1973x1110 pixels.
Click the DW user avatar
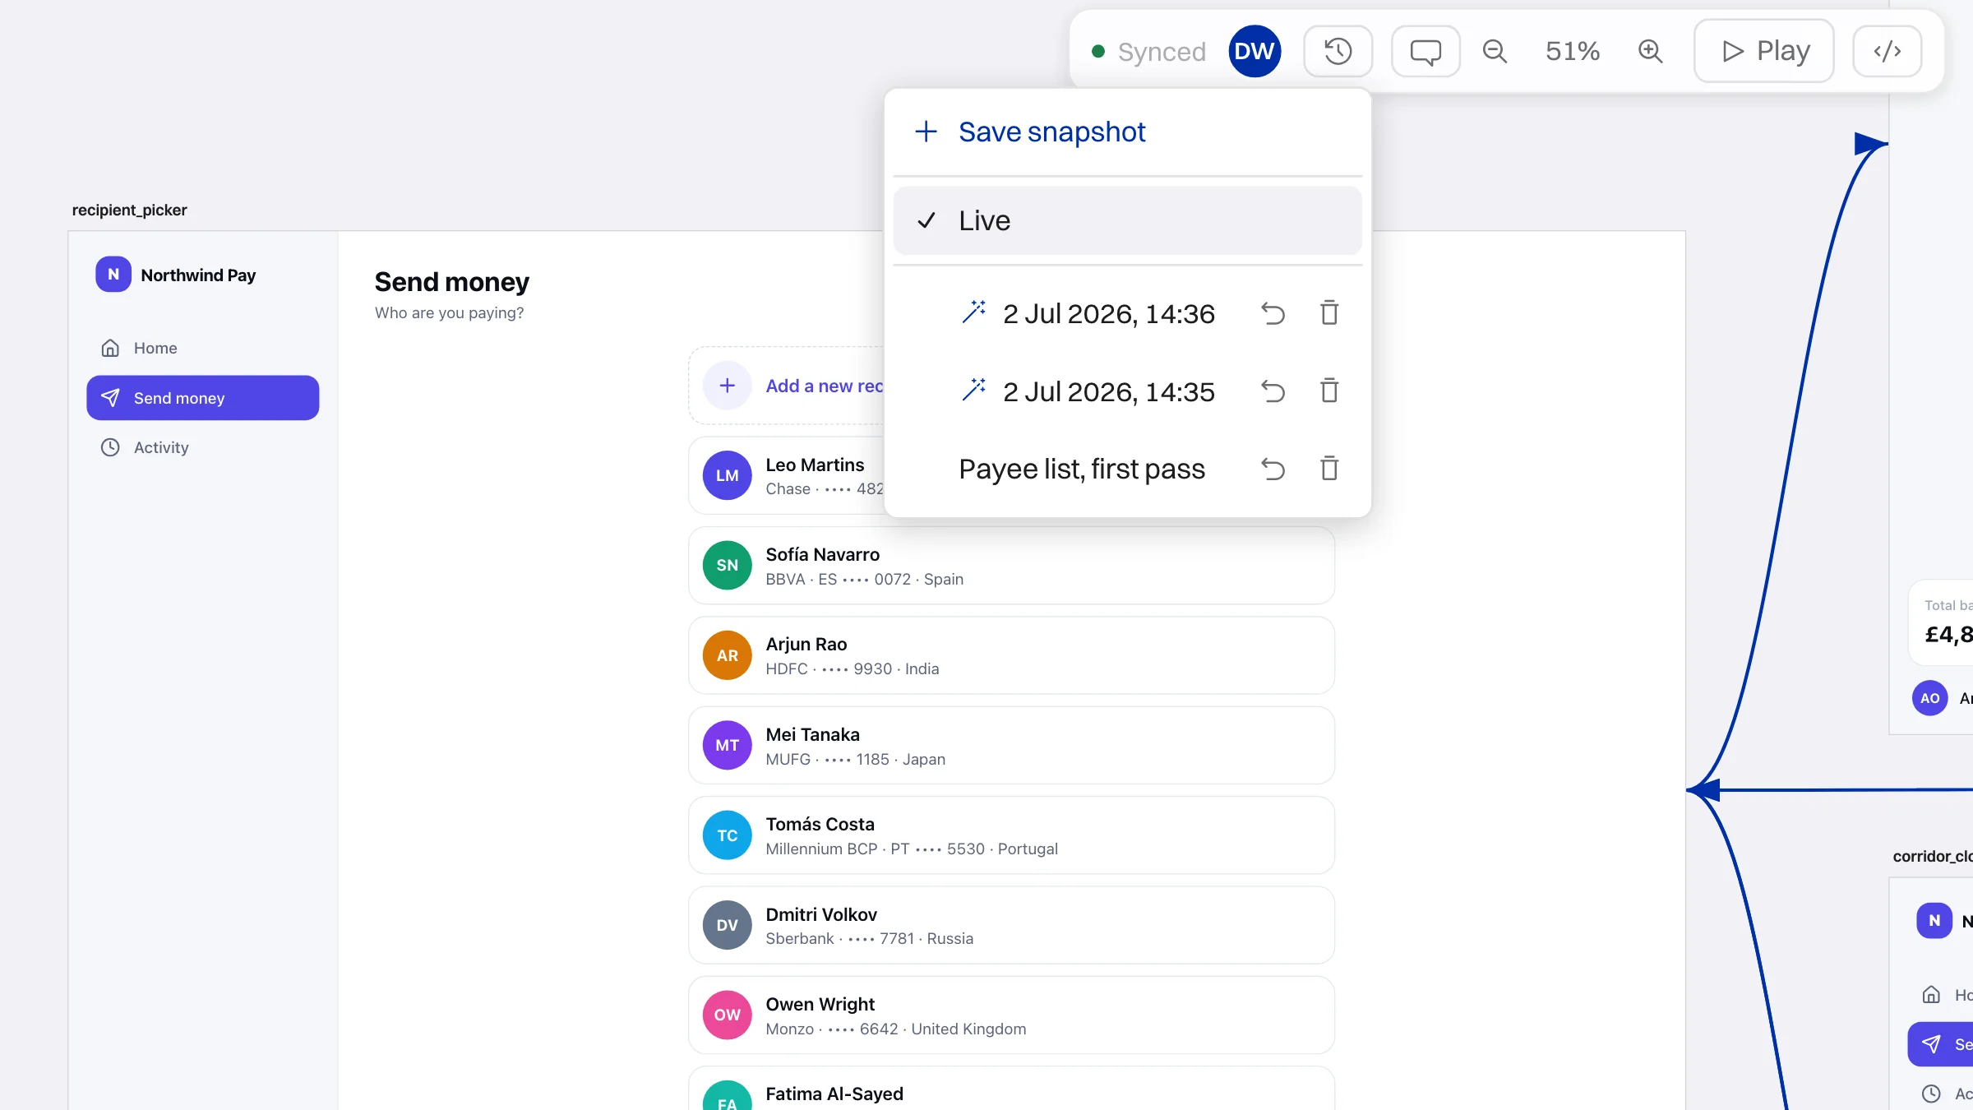tap(1254, 51)
